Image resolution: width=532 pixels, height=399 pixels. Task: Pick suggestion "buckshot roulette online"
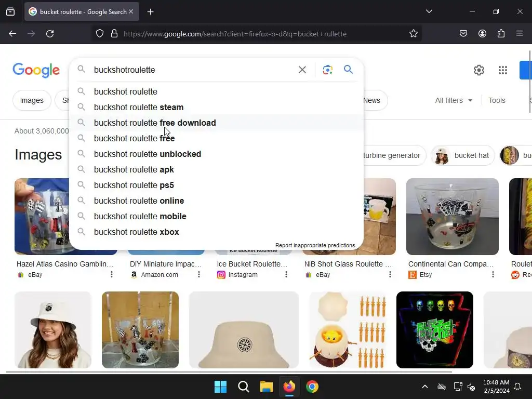pyautogui.click(x=216, y=201)
